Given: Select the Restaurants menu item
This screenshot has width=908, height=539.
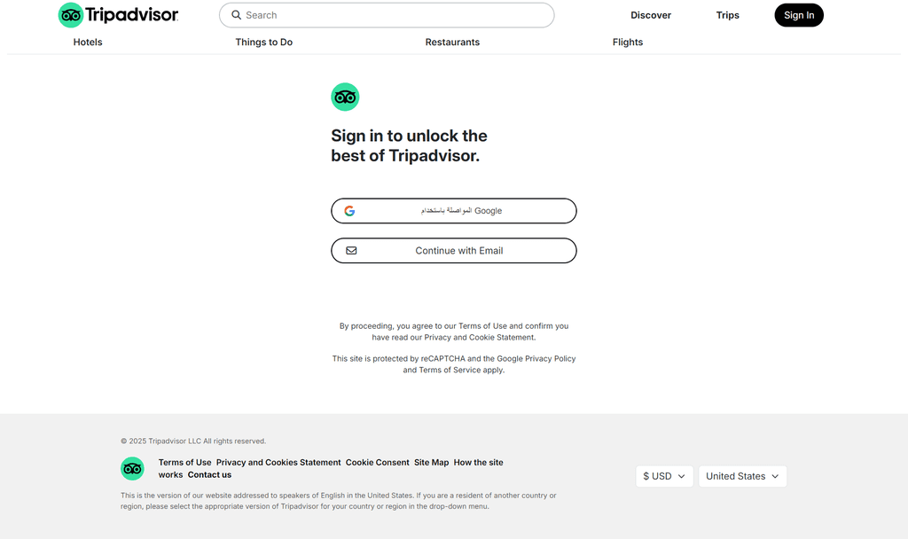Looking at the screenshot, I should pos(452,43).
